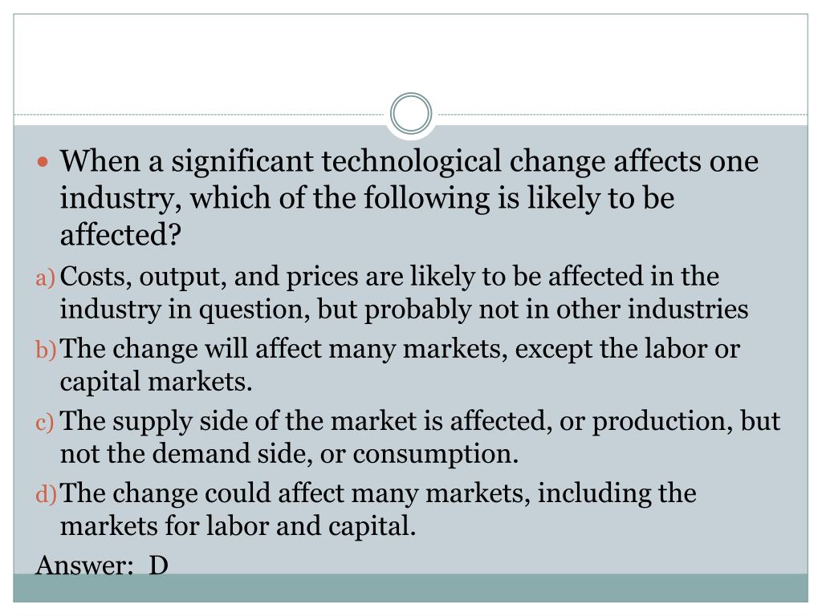Click the orange bullet before the question
This screenshot has width=822, height=616.
tap(43, 162)
